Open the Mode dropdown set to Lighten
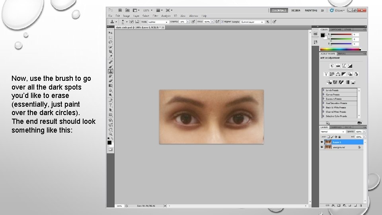Image resolution: width=382 pixels, height=215 pixels. (x=158, y=22)
